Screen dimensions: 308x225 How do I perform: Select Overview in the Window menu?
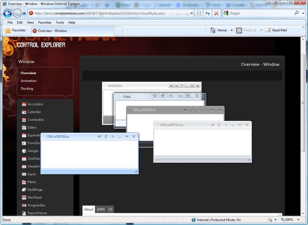coord(29,73)
